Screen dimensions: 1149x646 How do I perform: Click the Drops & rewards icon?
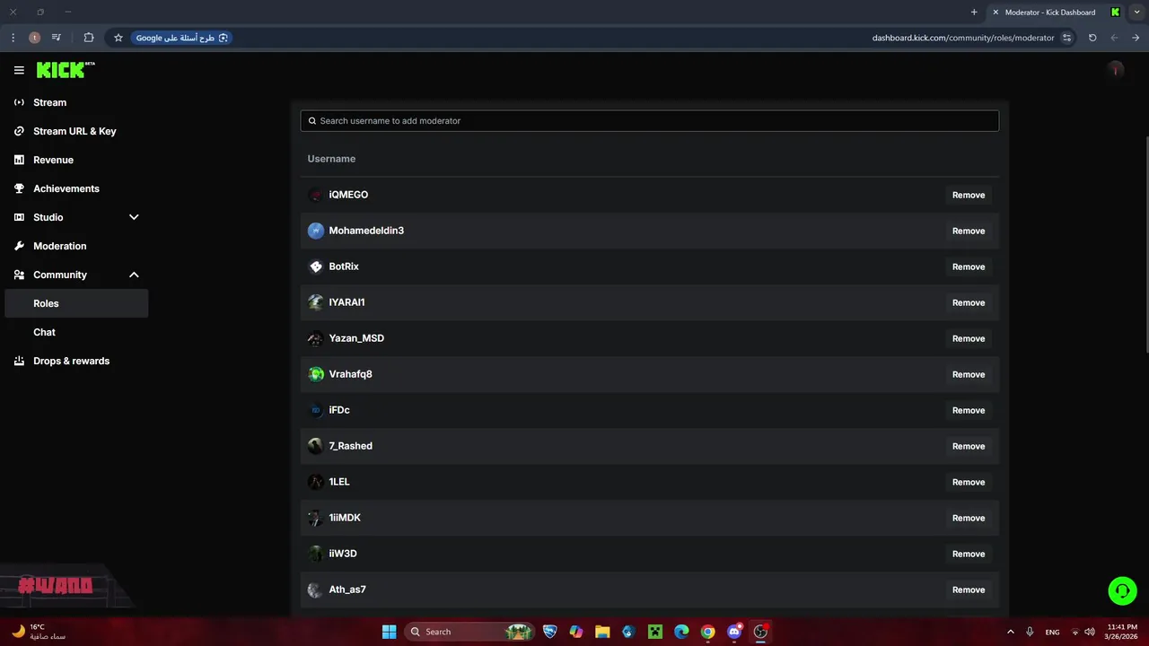[x=19, y=361]
